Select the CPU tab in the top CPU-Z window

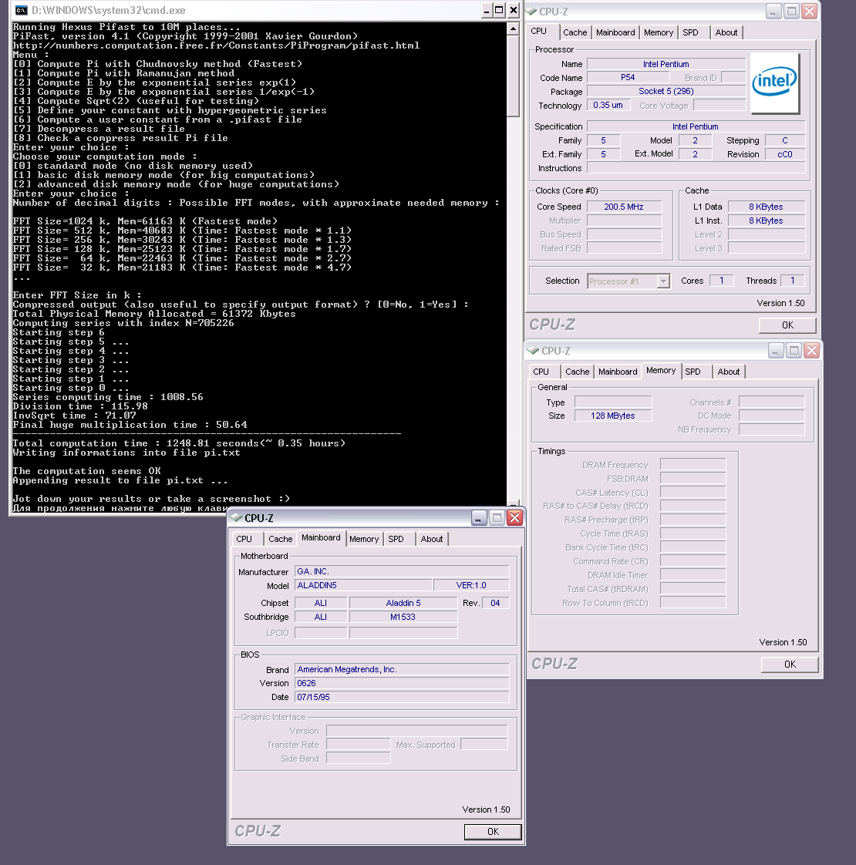coord(538,32)
